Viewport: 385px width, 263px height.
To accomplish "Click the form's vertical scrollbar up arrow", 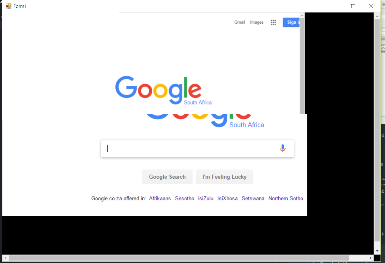I will coord(377,16).
